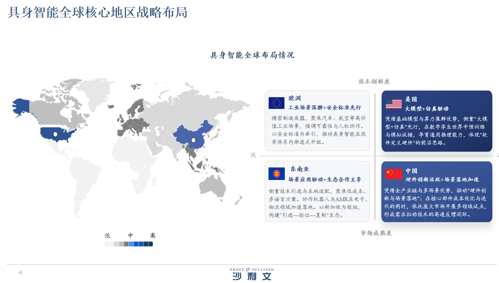The height and width of the screenshot is (283, 499).
Task: Click the ASEAN flag icon
Action: coord(276,174)
